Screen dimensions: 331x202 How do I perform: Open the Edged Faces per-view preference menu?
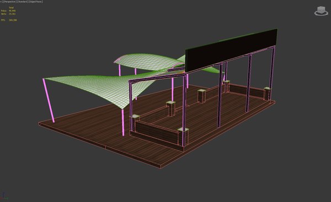point(36,2)
